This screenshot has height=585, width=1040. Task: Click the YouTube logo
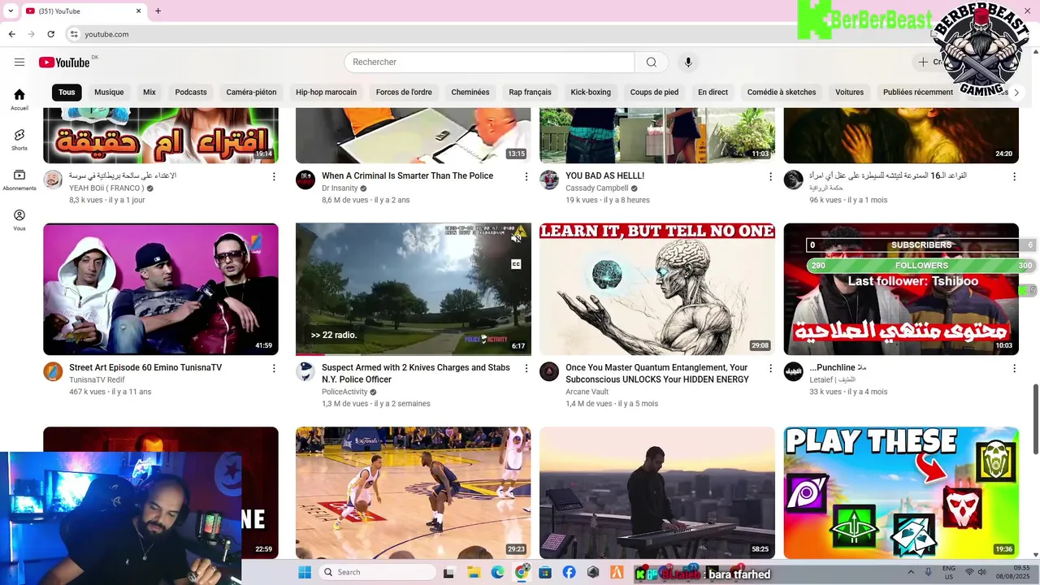64,63
